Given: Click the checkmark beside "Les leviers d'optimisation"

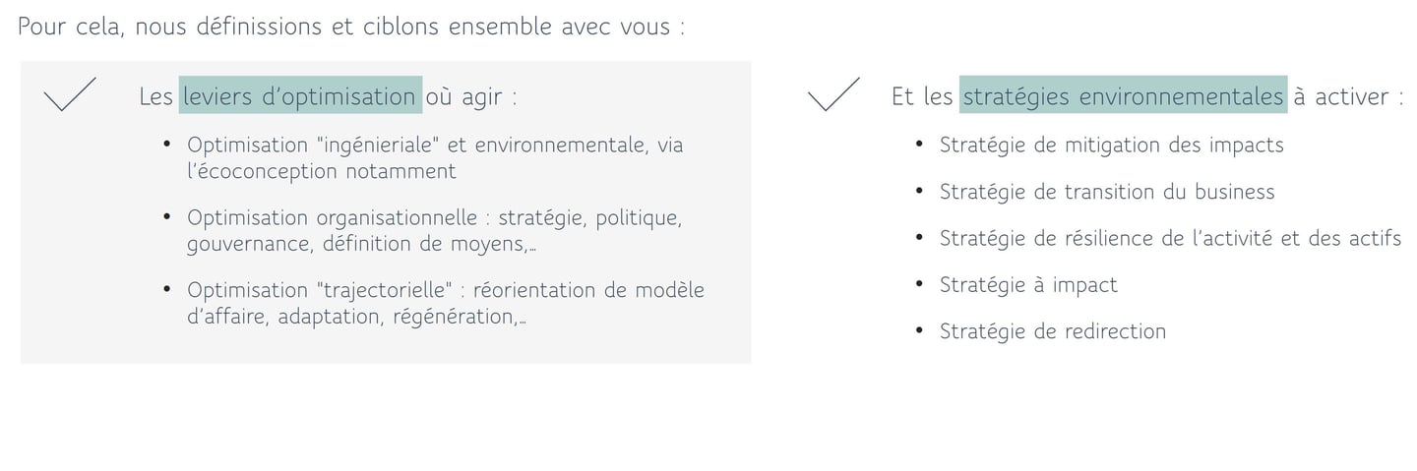Looking at the screenshot, I should coord(69,94).
